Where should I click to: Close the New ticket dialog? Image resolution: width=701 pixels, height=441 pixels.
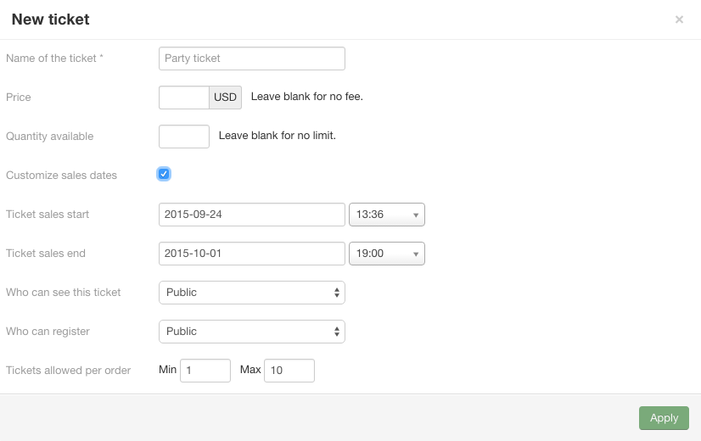679,20
